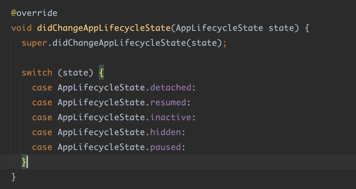Click the highlighted opening brace after switch

(101, 73)
